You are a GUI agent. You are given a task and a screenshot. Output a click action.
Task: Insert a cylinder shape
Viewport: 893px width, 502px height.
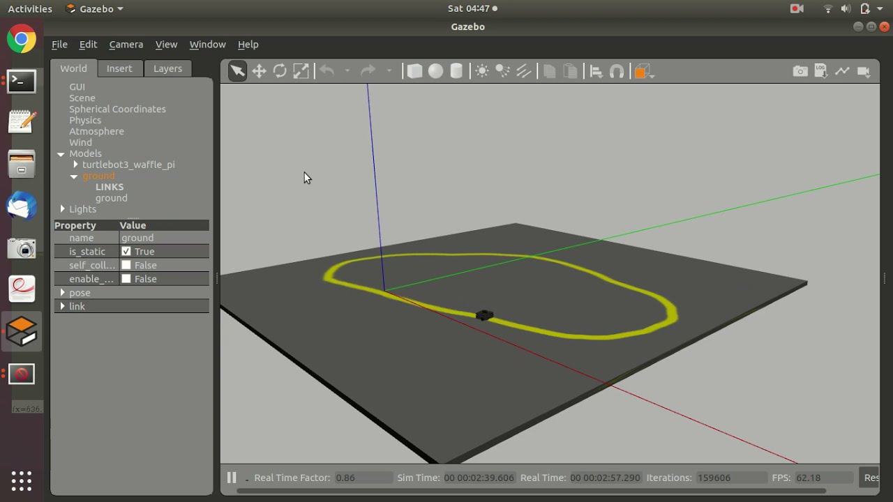456,71
